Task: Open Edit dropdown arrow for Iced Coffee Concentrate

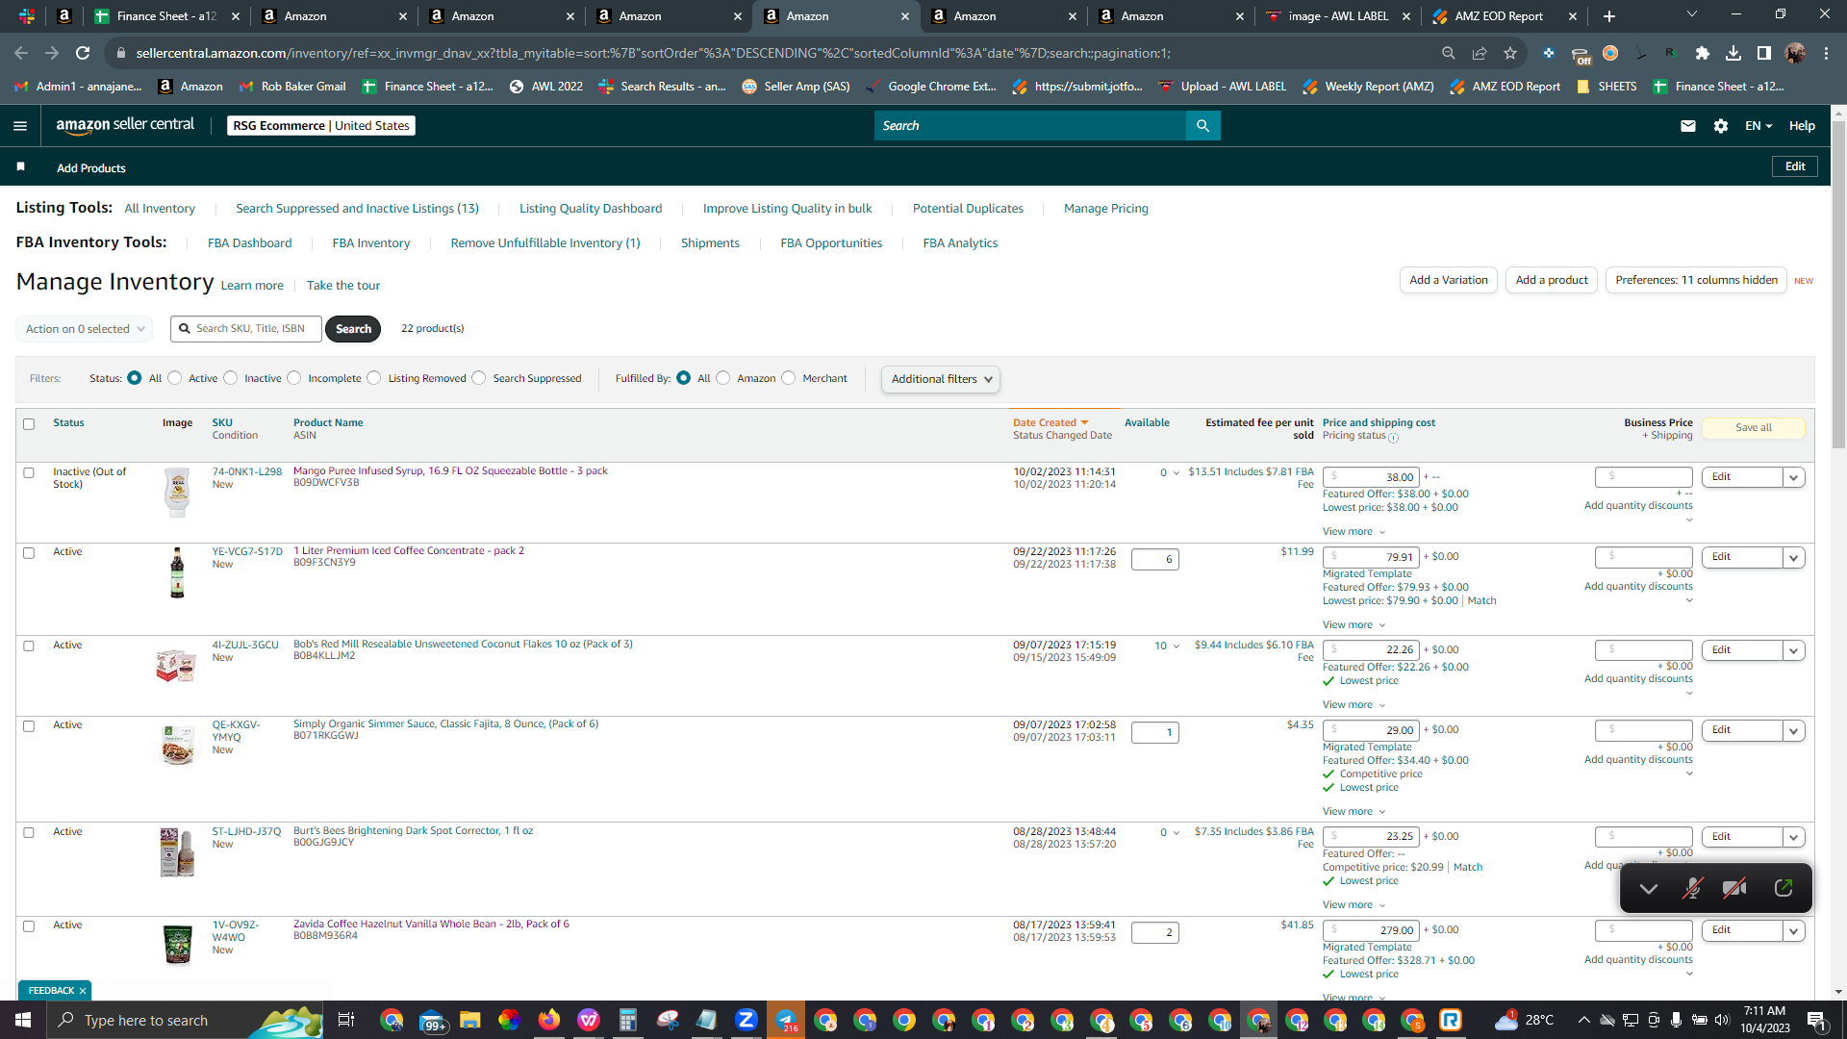Action: tap(1793, 557)
